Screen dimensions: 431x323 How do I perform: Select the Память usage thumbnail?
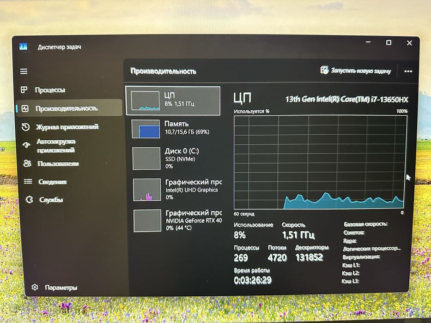(146, 129)
